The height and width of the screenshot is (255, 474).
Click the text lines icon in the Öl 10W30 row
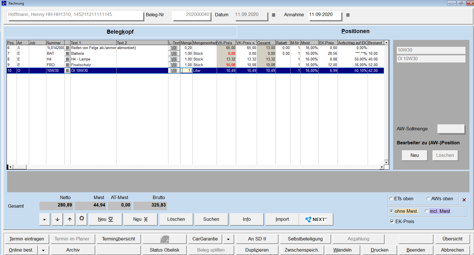[x=67, y=71]
